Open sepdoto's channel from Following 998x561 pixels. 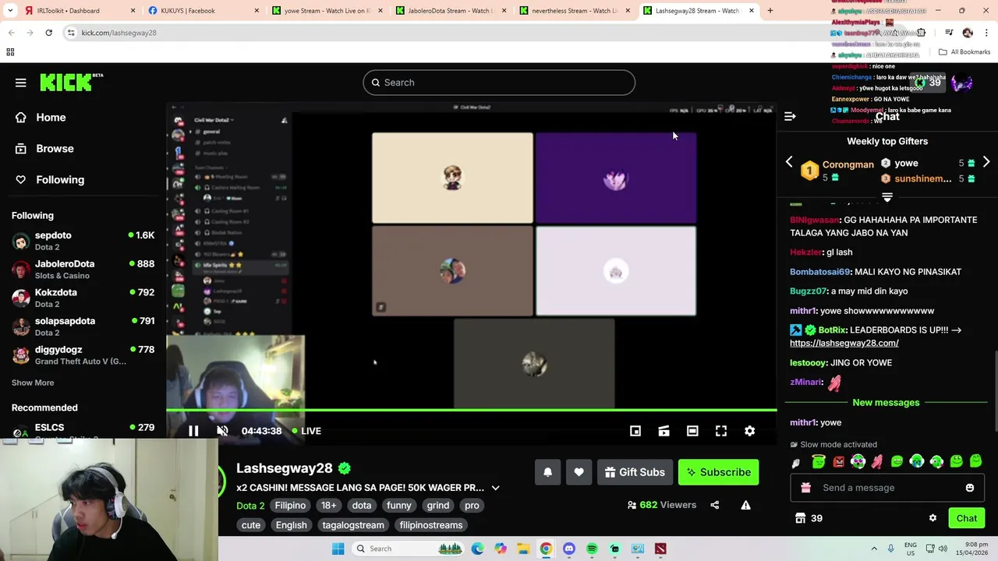click(83, 241)
